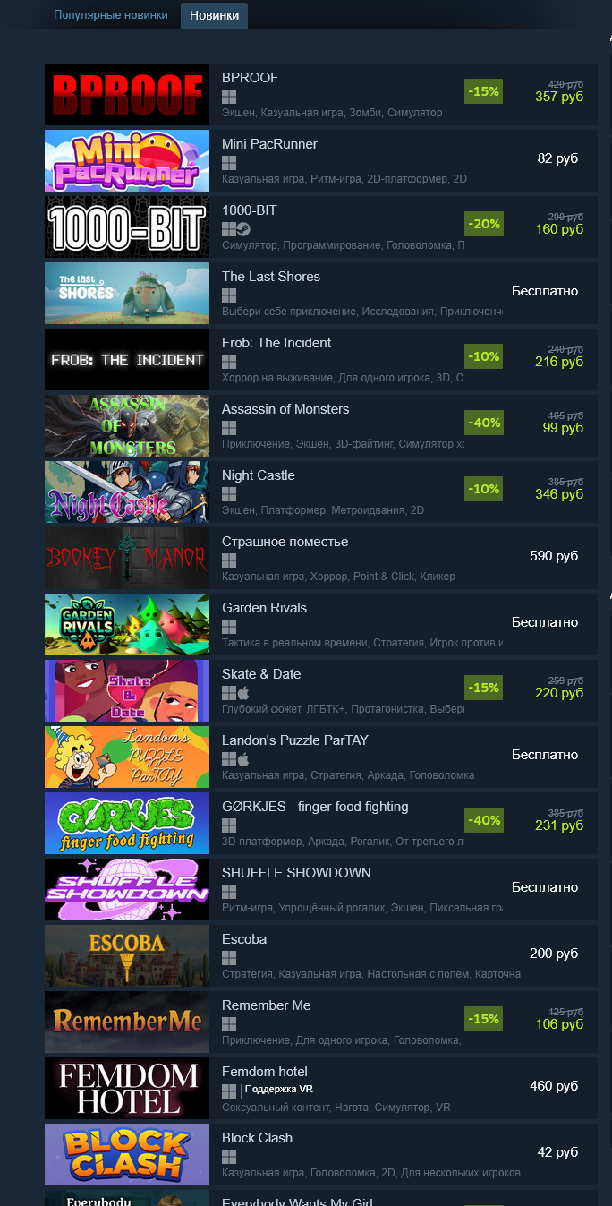Open The Last Shores game title

(271, 277)
